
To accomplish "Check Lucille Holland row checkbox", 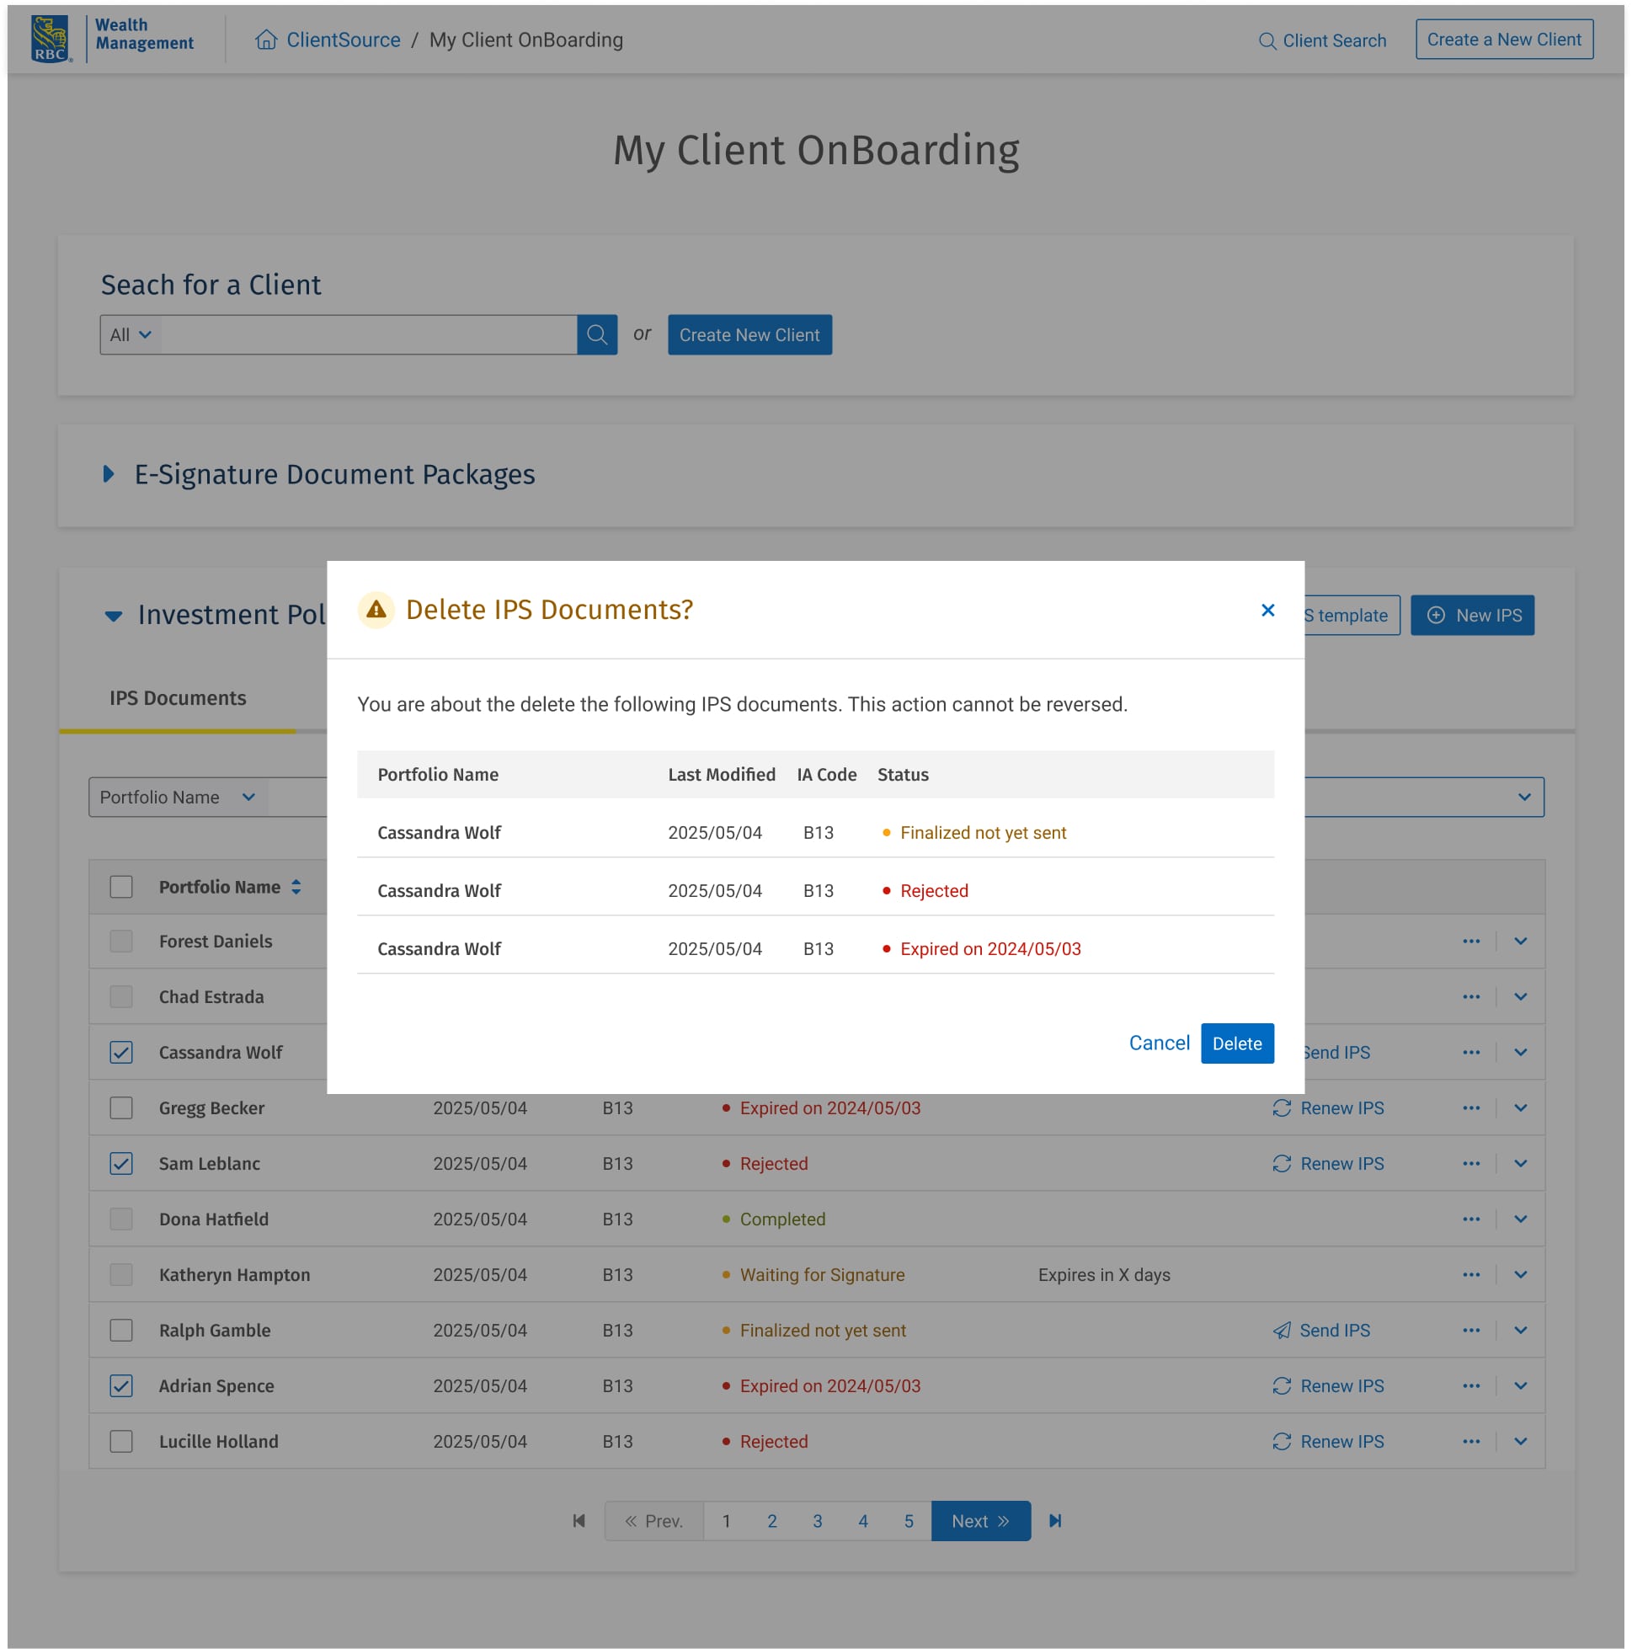I will coord(121,1441).
